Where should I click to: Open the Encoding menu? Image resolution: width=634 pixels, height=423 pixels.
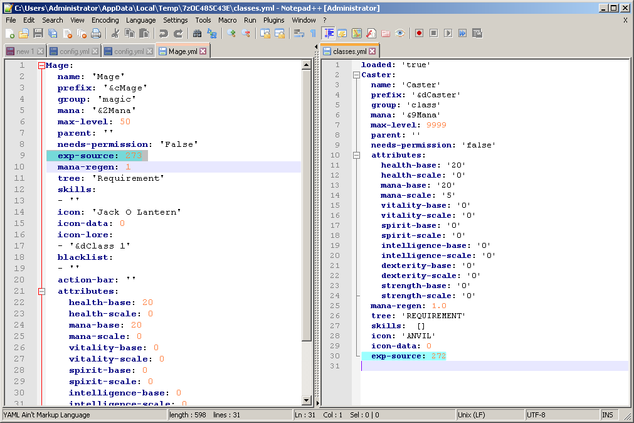(x=105, y=20)
